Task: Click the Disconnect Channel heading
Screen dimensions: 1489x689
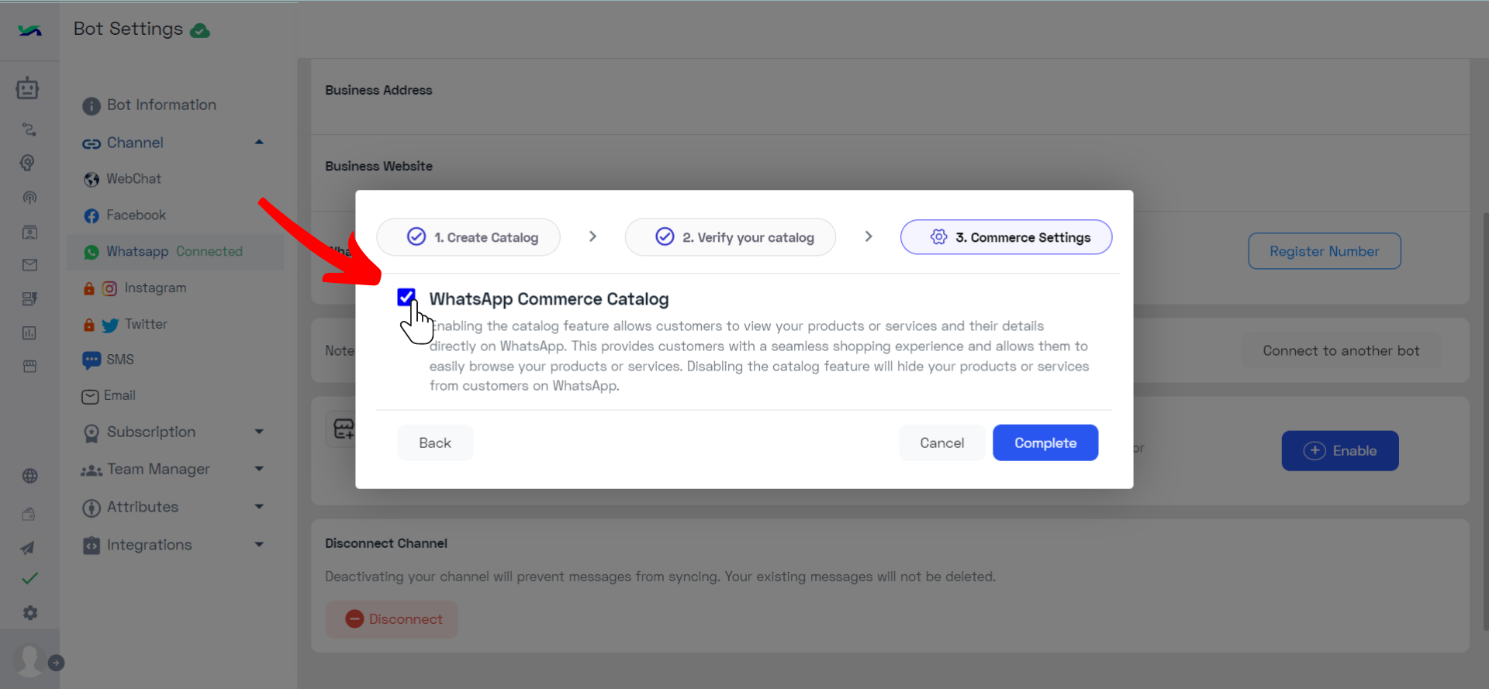Action: tap(386, 543)
